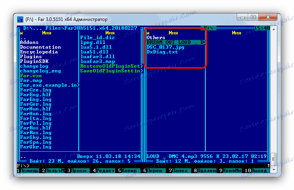Image resolution: width=294 pixels, height=190 pixels.
Task: Select the DREAM OUT LOUD mp3 entry
Action: [x=176, y=42]
